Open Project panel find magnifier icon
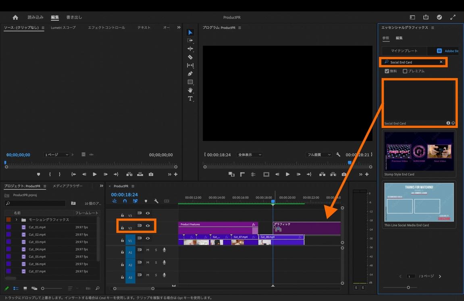The height and width of the screenshot is (301, 464). (x=98, y=288)
